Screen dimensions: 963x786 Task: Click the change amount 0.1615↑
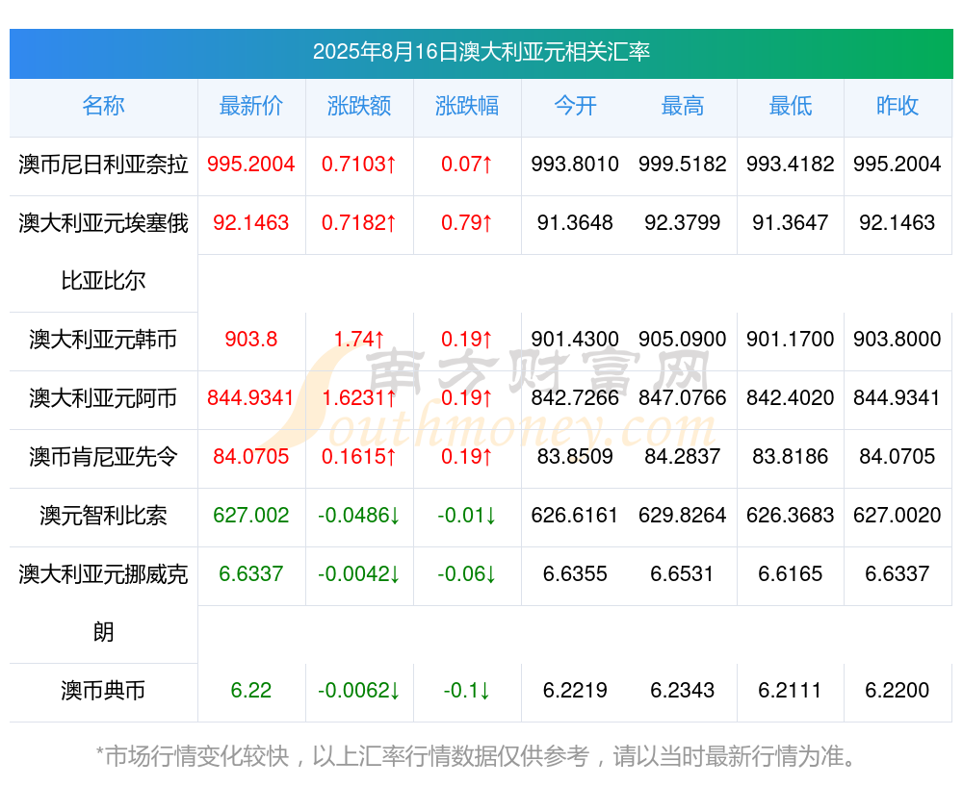pyautogui.click(x=359, y=457)
